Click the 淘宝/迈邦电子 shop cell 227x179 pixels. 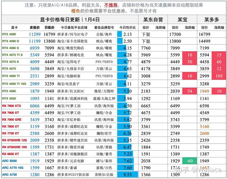click(69, 62)
